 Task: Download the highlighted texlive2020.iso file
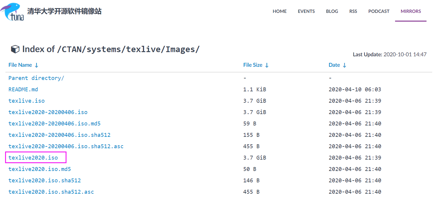tap(33, 157)
